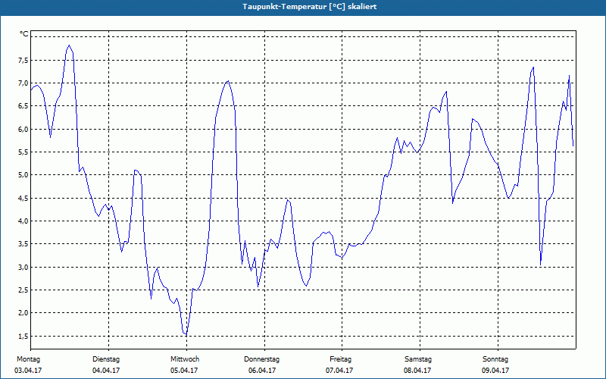The height and width of the screenshot is (379, 606).
Task: Click the 07.04.17 date label
Action: 339,371
